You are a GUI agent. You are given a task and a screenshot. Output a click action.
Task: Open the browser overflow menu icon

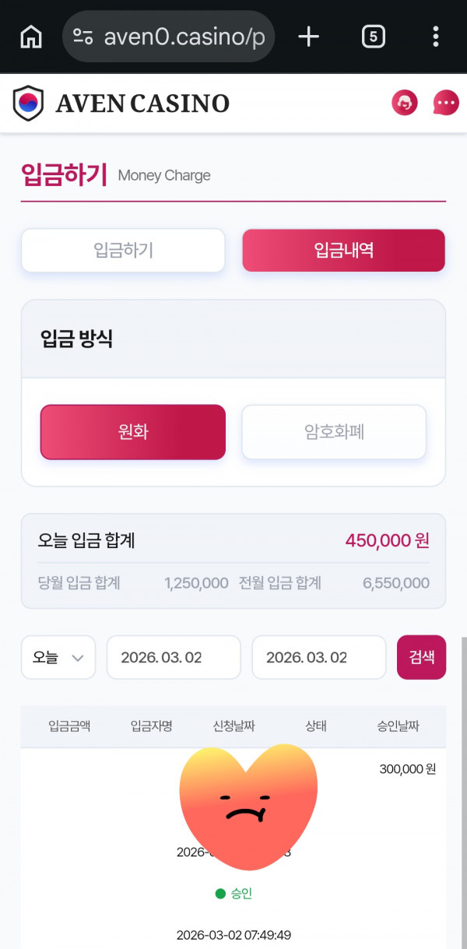click(434, 36)
